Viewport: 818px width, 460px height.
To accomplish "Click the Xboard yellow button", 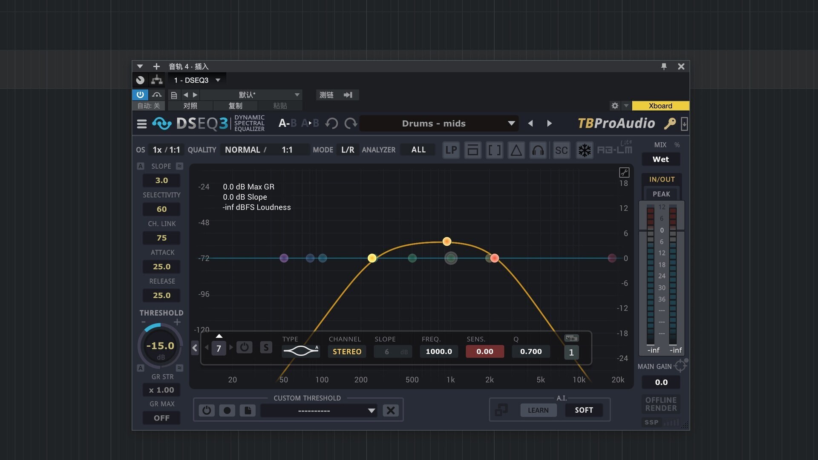I will point(660,106).
